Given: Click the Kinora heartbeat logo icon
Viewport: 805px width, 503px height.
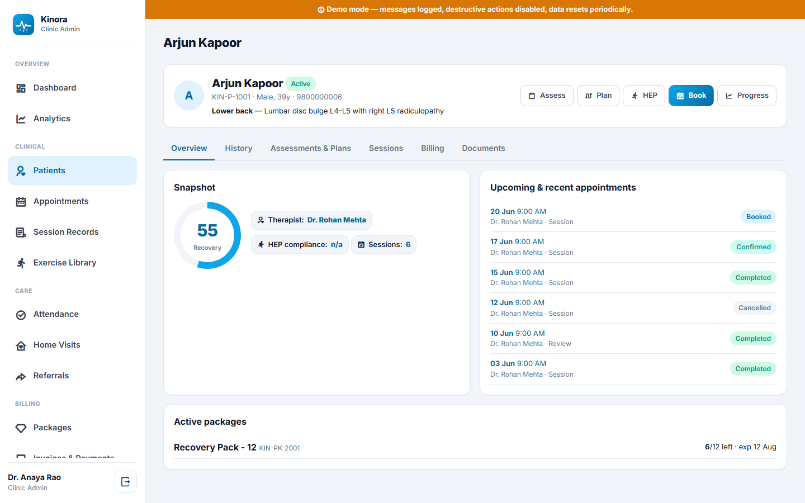Looking at the screenshot, I should [23, 25].
